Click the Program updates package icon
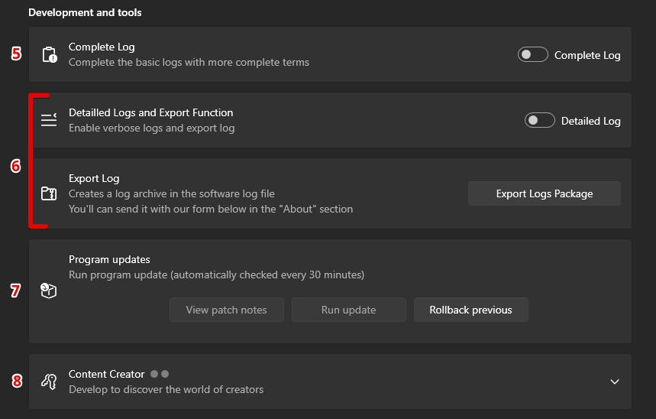 (x=49, y=291)
